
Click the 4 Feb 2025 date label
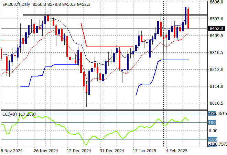coord(176,151)
